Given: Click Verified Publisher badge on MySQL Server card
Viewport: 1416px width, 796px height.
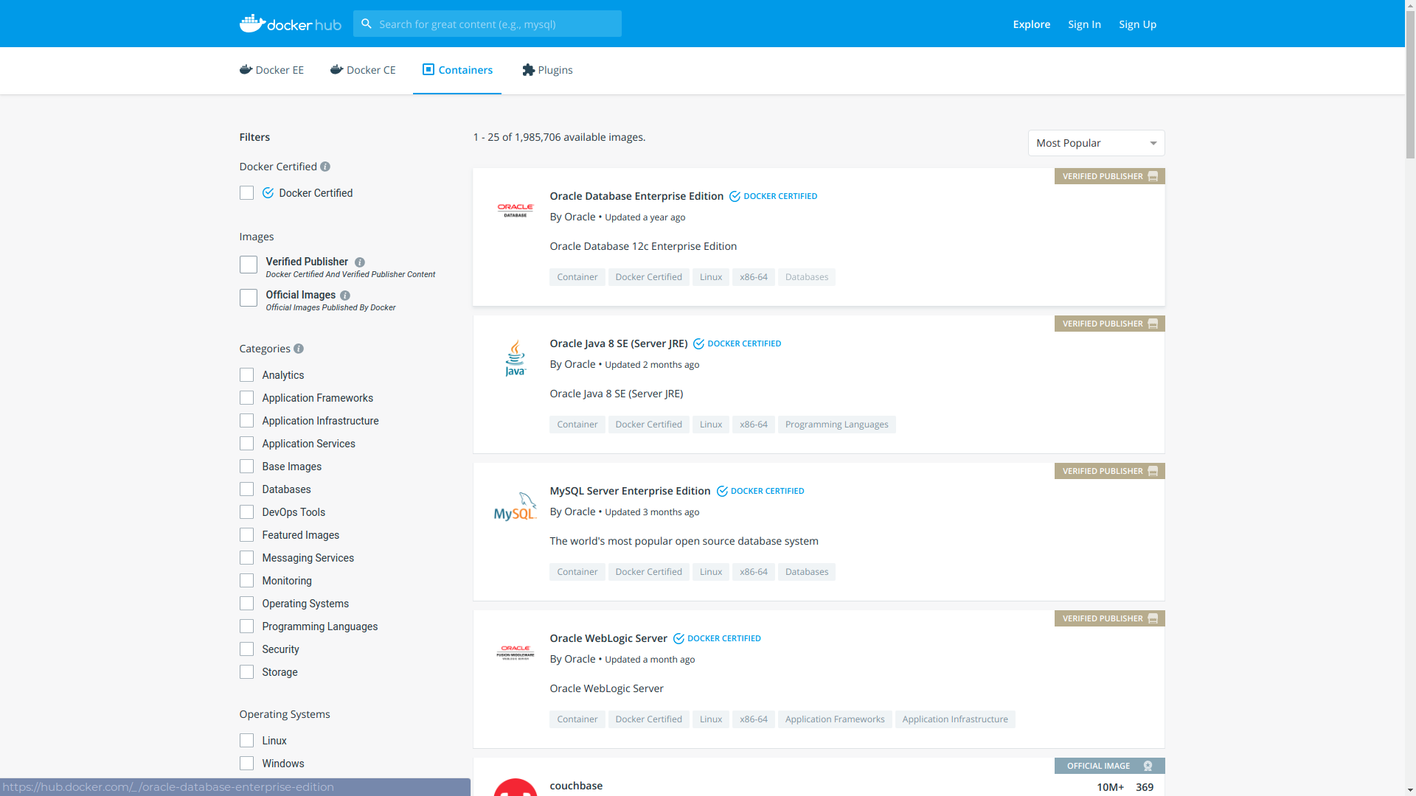Looking at the screenshot, I should [x=1110, y=471].
